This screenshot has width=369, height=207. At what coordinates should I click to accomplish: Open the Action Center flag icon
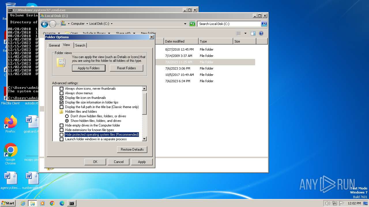tap(341, 203)
